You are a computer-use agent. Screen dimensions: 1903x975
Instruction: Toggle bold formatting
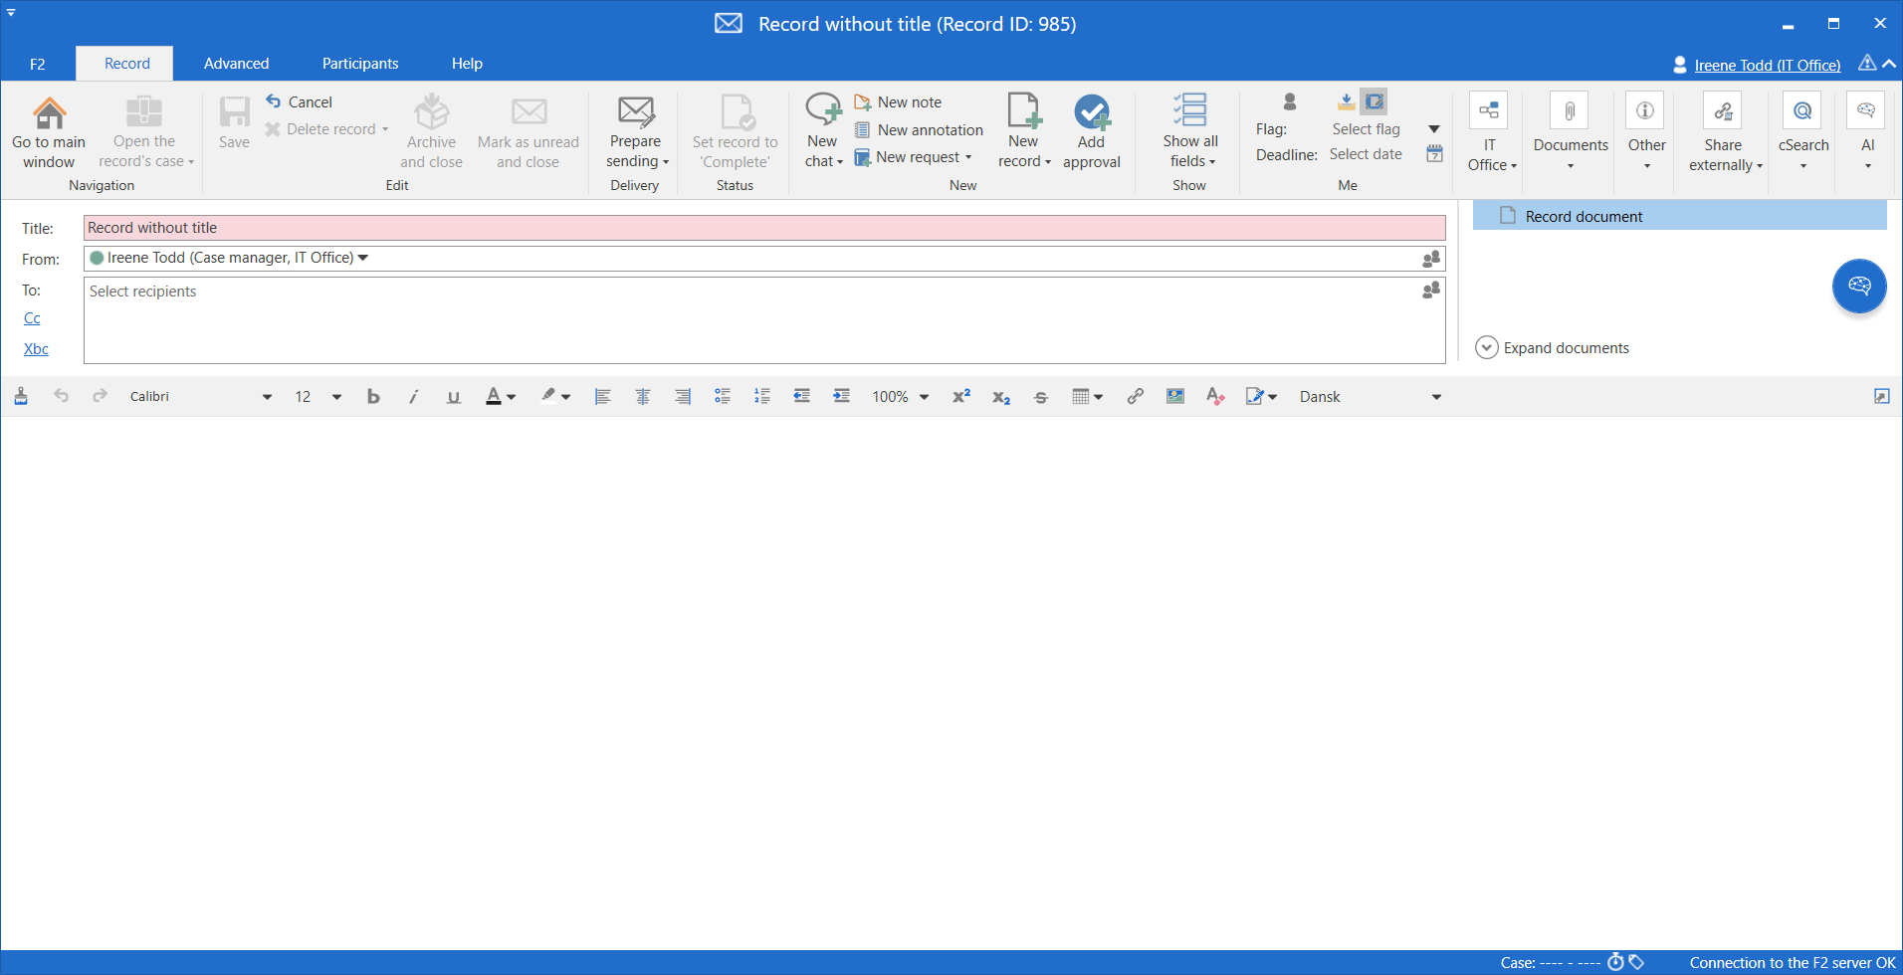pyautogui.click(x=372, y=396)
